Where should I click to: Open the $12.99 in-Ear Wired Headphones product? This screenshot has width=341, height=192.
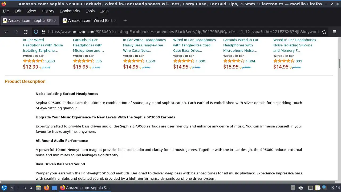[43, 45]
